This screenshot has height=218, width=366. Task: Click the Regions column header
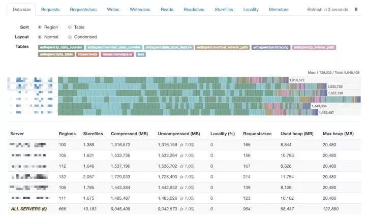pos(67,134)
